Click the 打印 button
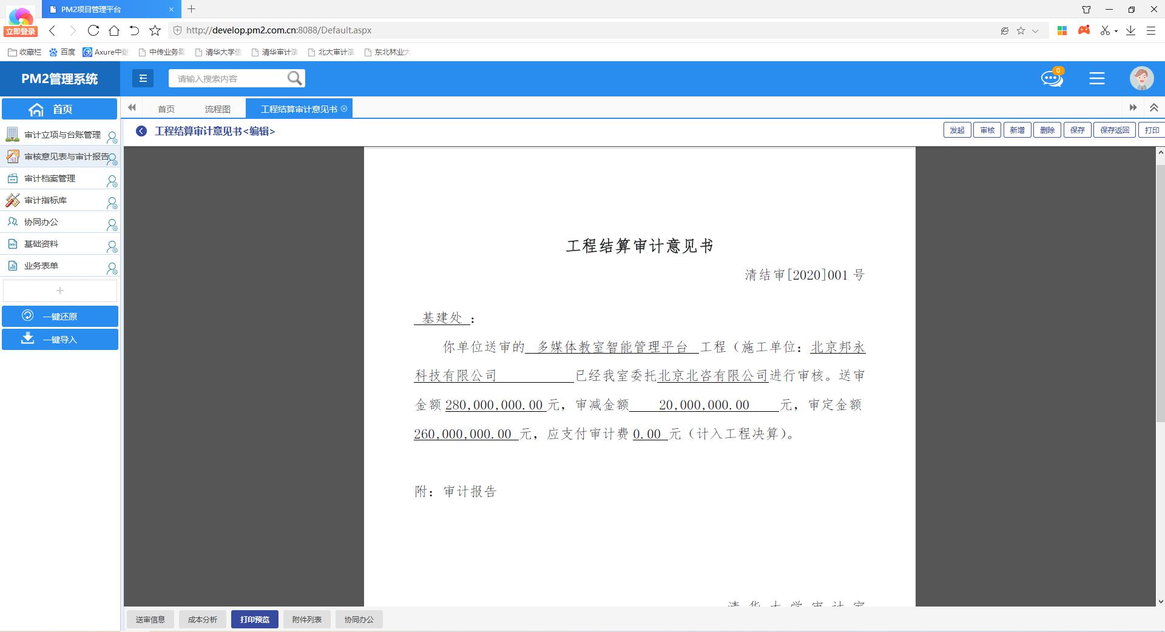 pos(1151,130)
